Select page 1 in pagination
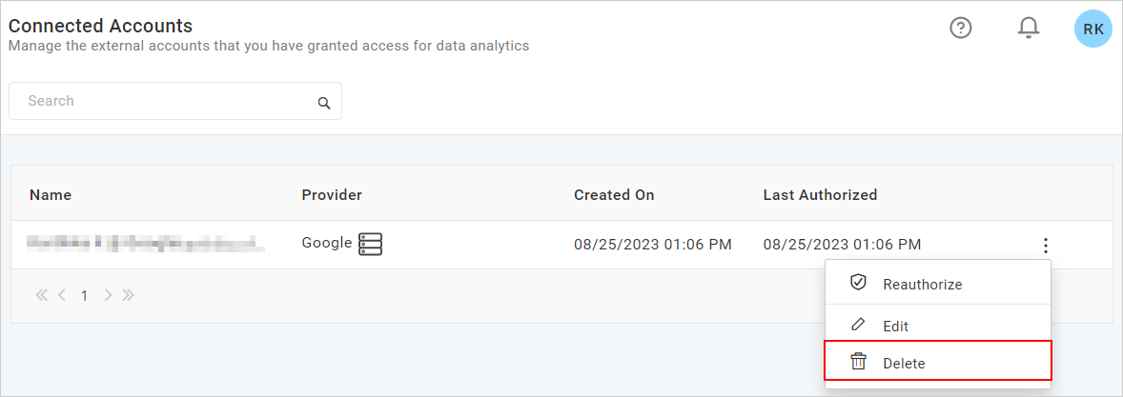1123x397 pixels. [84, 296]
